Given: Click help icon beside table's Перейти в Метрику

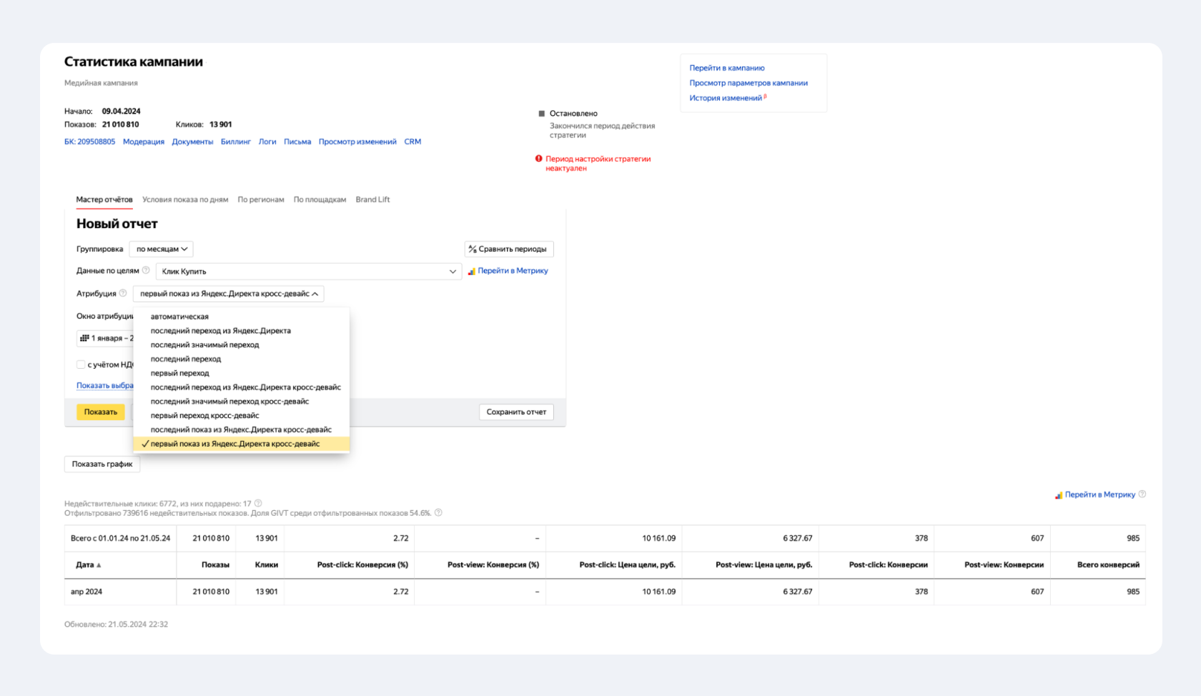Looking at the screenshot, I should coord(1142,494).
